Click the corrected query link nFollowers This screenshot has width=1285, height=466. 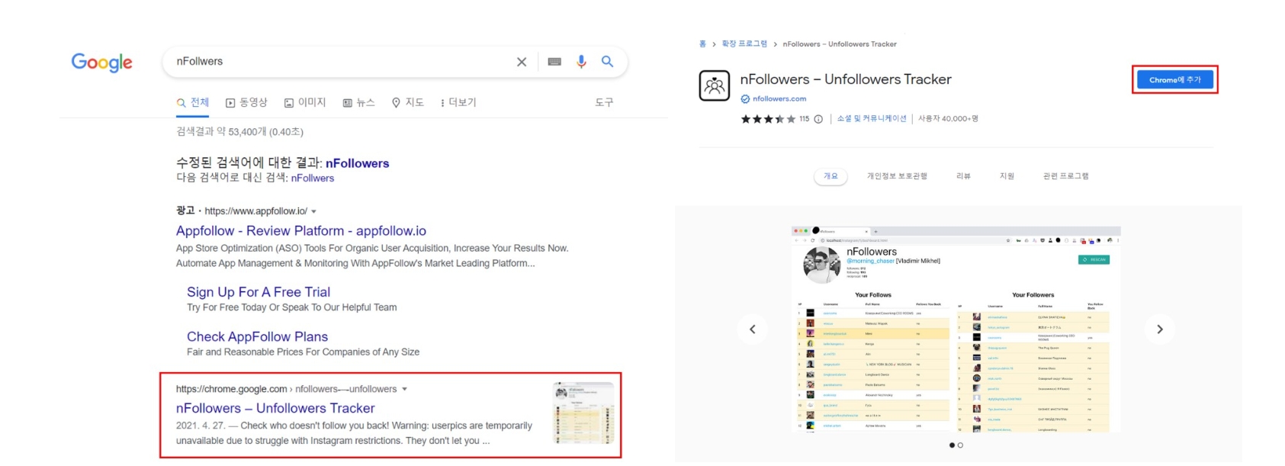coord(357,163)
